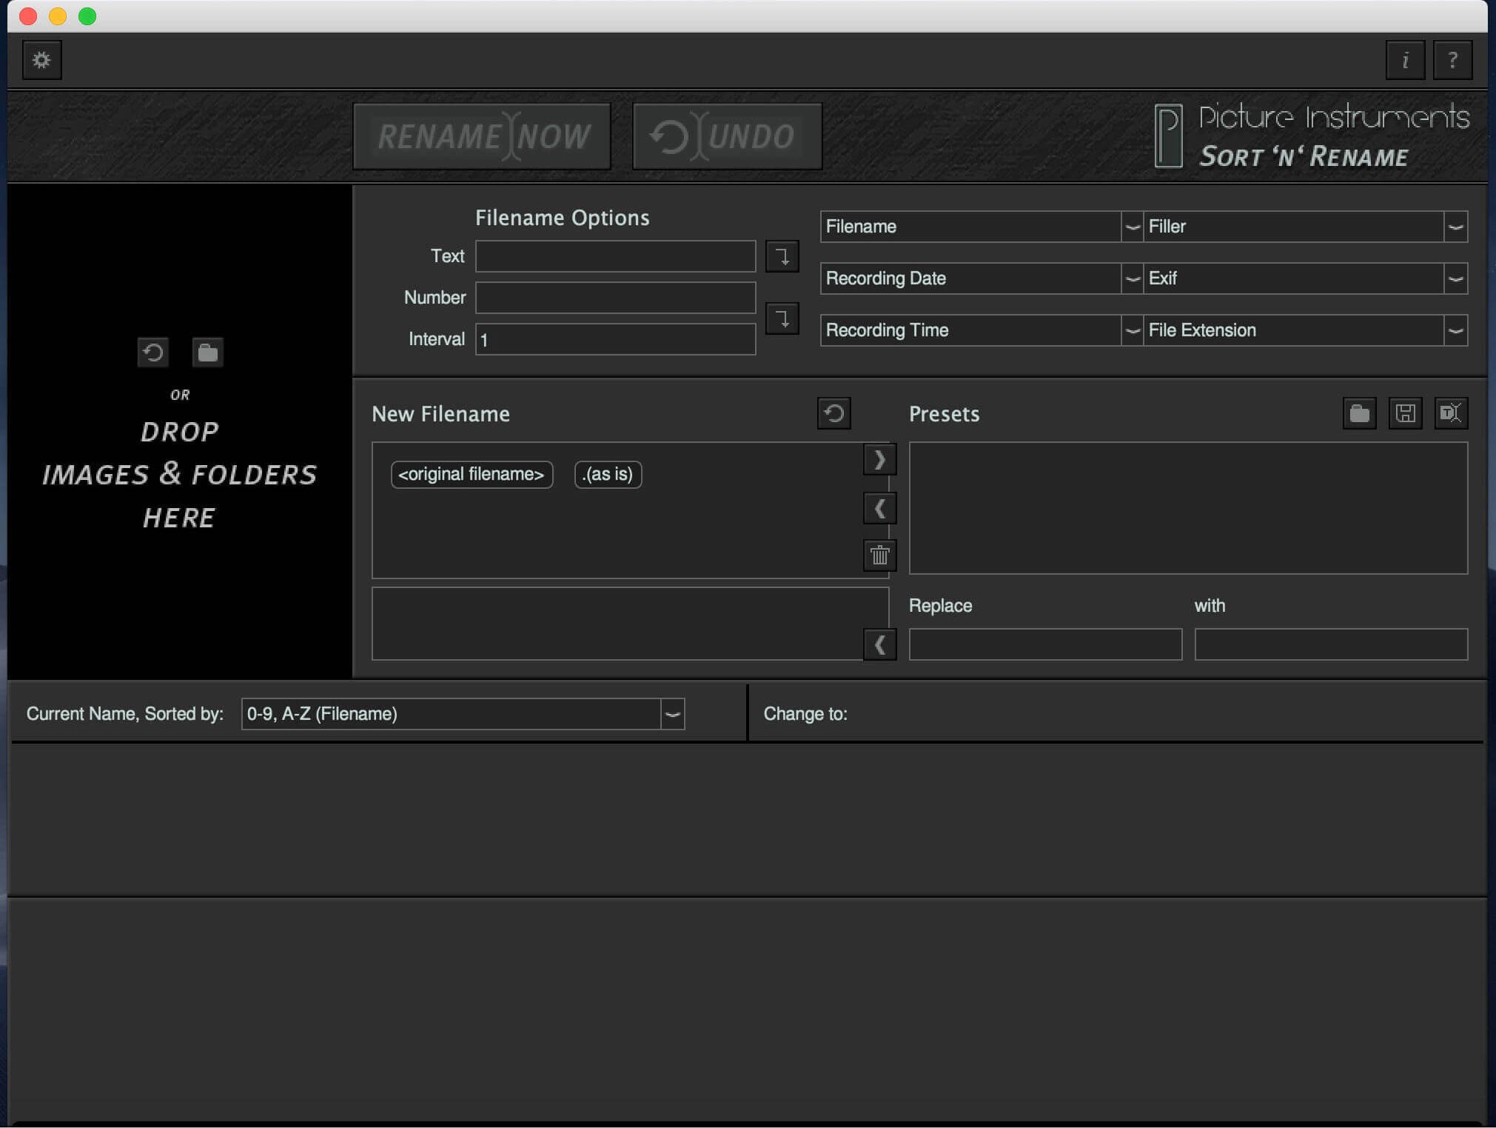Open help with the question mark icon
1496x1128 pixels.
(x=1452, y=60)
